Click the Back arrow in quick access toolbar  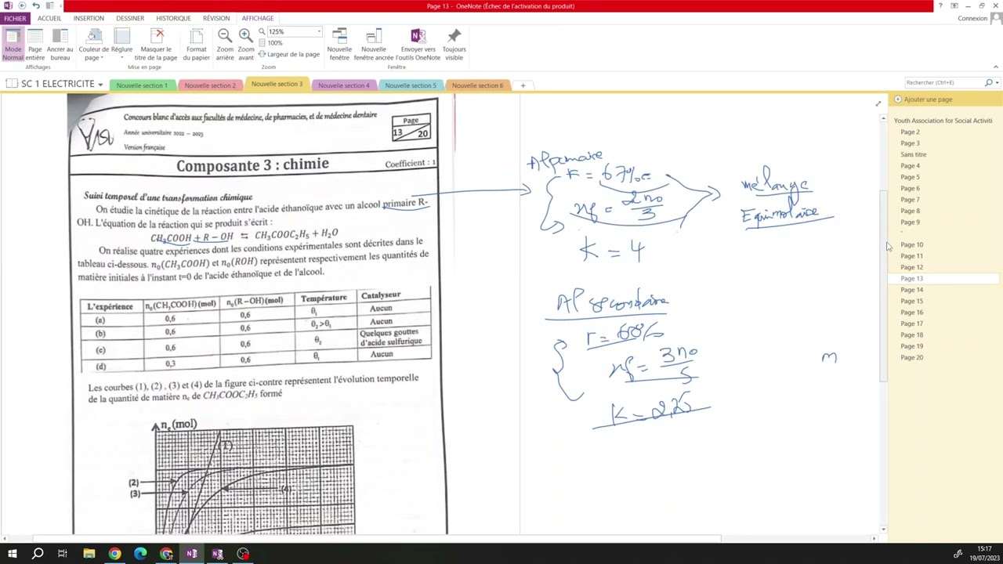[x=22, y=5]
